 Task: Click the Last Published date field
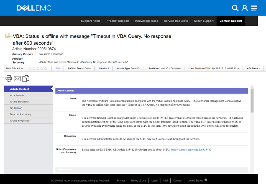click(214, 68)
